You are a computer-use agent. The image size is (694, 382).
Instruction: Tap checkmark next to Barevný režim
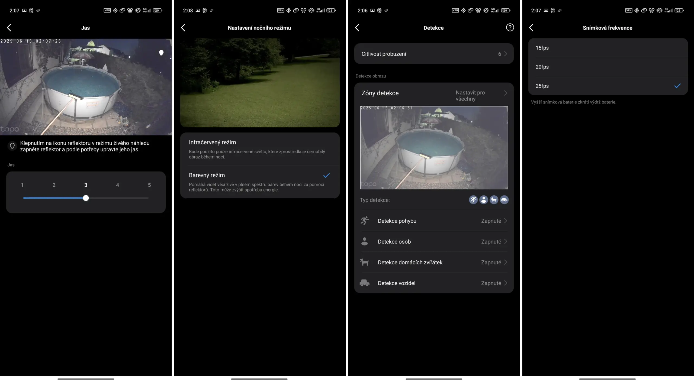pyautogui.click(x=326, y=175)
